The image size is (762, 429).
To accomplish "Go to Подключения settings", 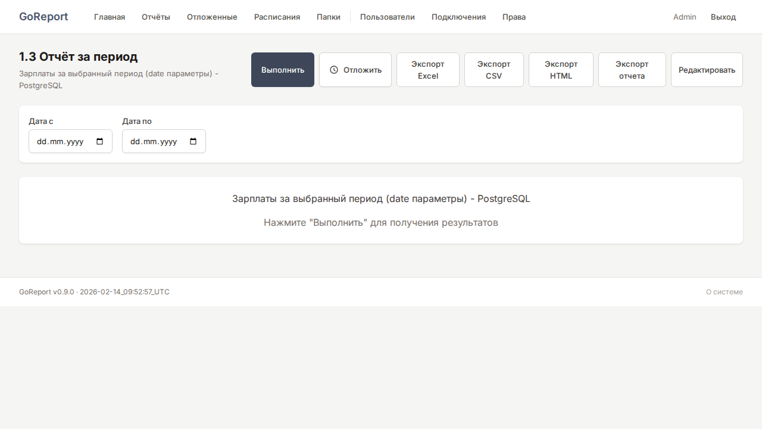I will tap(458, 17).
